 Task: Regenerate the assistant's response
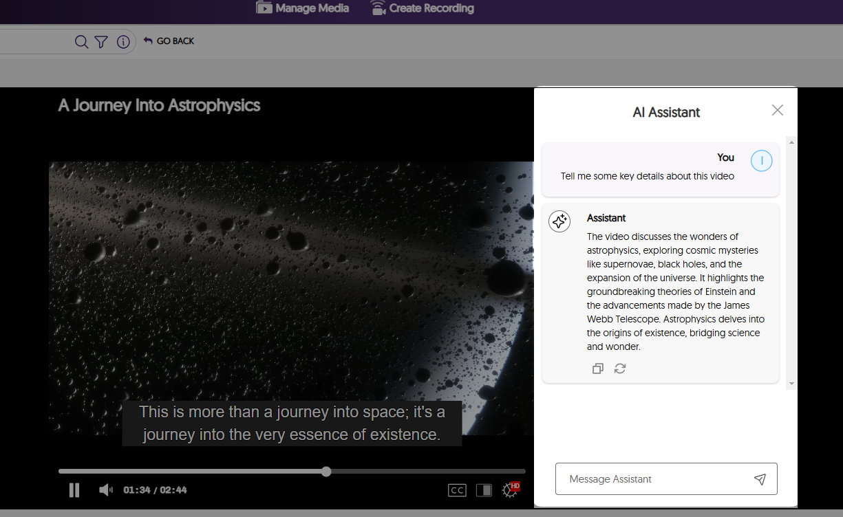[620, 368]
